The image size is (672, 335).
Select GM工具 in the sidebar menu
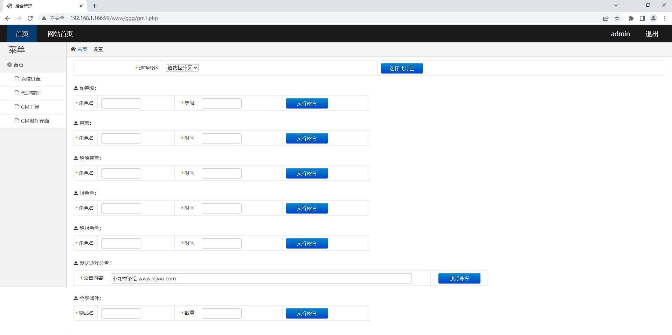[30, 107]
